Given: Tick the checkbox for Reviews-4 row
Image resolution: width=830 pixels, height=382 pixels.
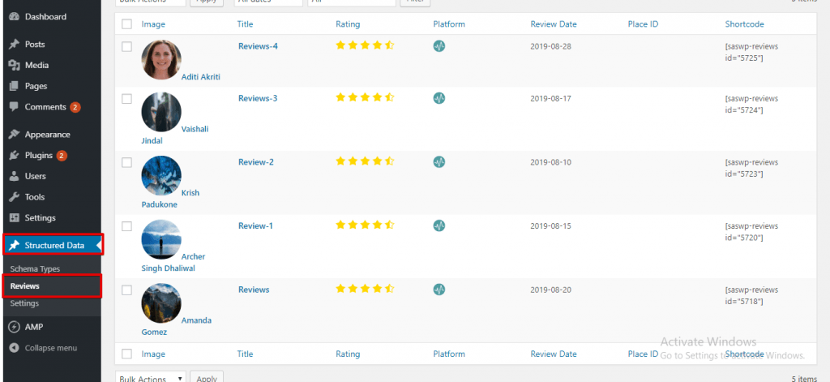Looking at the screenshot, I should coord(126,46).
